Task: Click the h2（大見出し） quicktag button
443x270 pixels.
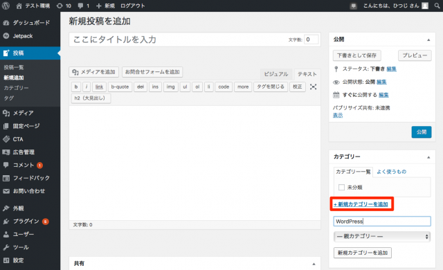Action: pos(91,98)
